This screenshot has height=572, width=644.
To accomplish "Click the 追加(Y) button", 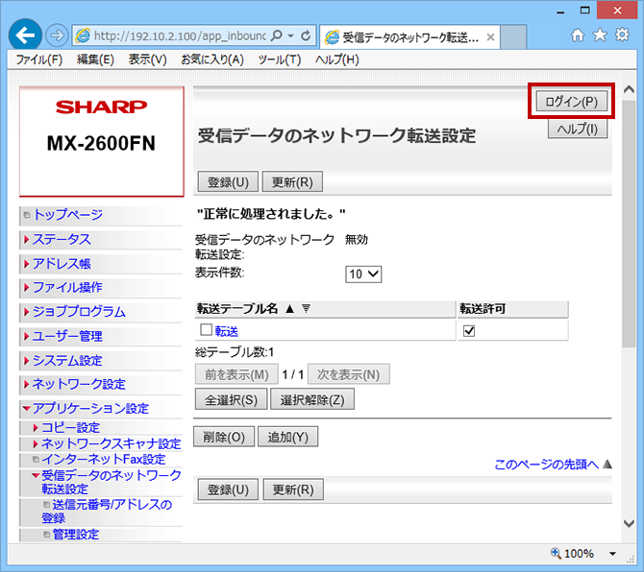I will [287, 437].
